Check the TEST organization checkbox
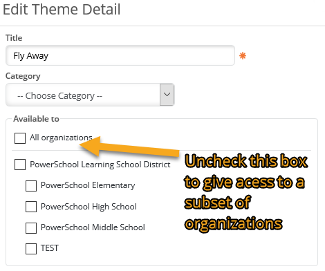 (31, 249)
